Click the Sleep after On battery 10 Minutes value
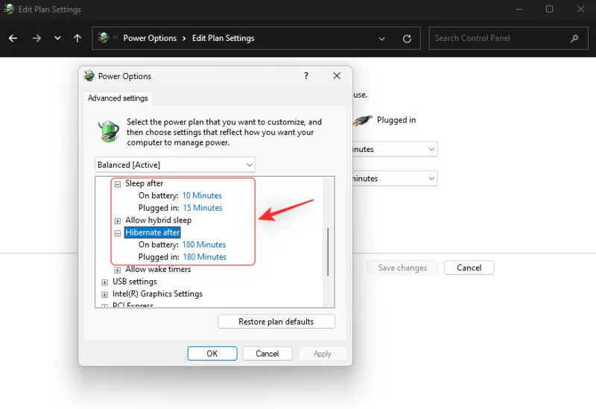The image size is (596, 409). point(202,196)
